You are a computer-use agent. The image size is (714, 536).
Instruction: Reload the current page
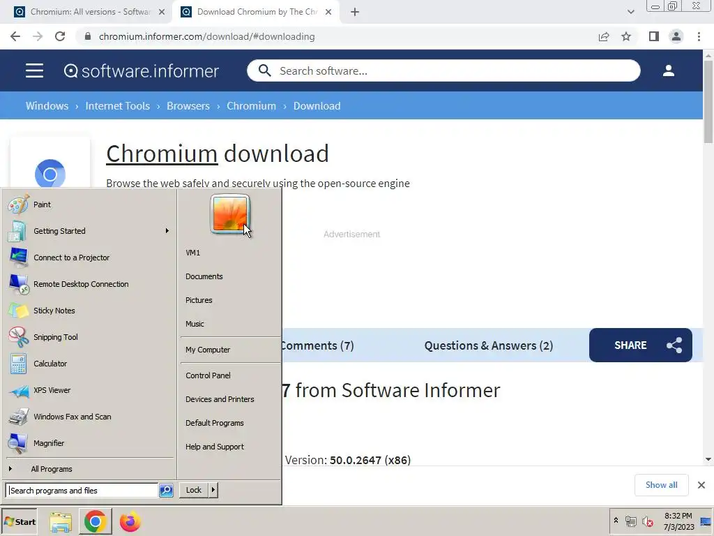pos(60,36)
